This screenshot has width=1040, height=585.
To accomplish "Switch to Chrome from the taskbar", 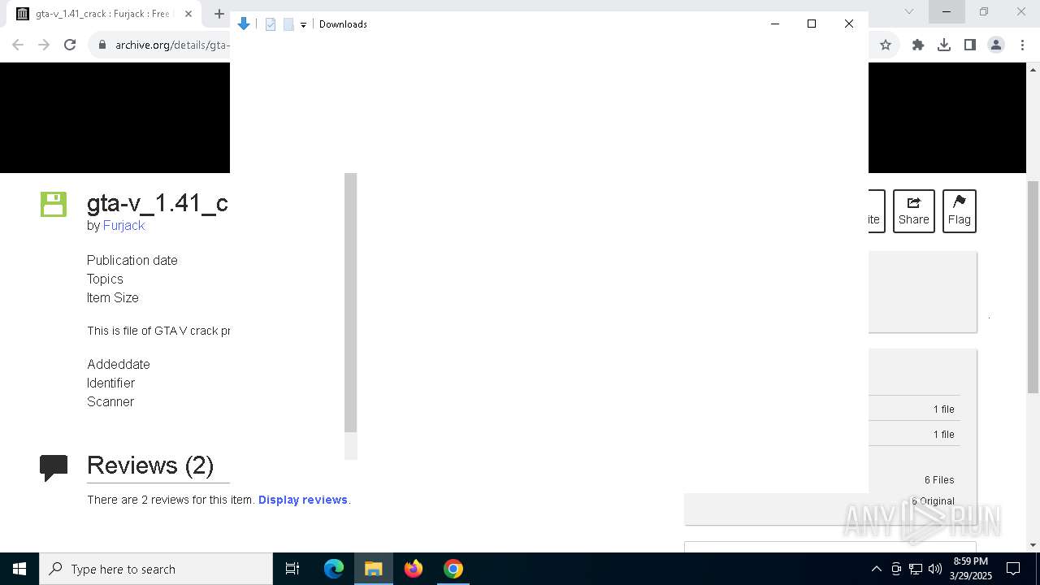I will click(x=453, y=569).
